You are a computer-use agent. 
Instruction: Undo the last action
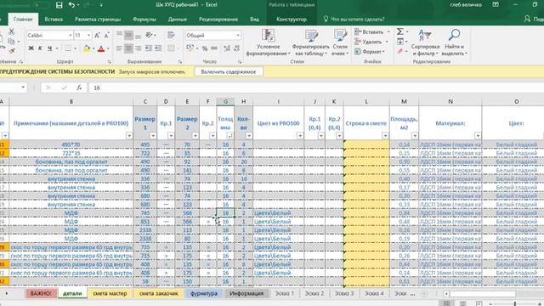point(71,5)
